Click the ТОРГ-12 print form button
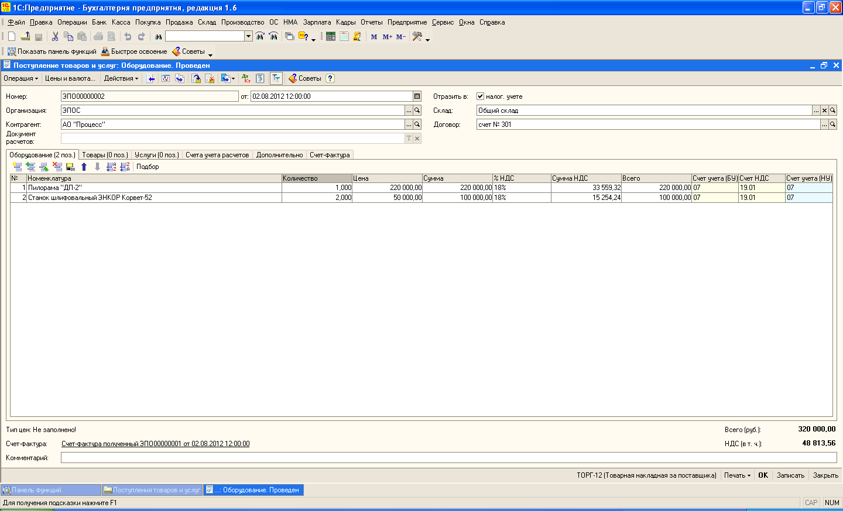This screenshot has height=511, width=843. [646, 475]
